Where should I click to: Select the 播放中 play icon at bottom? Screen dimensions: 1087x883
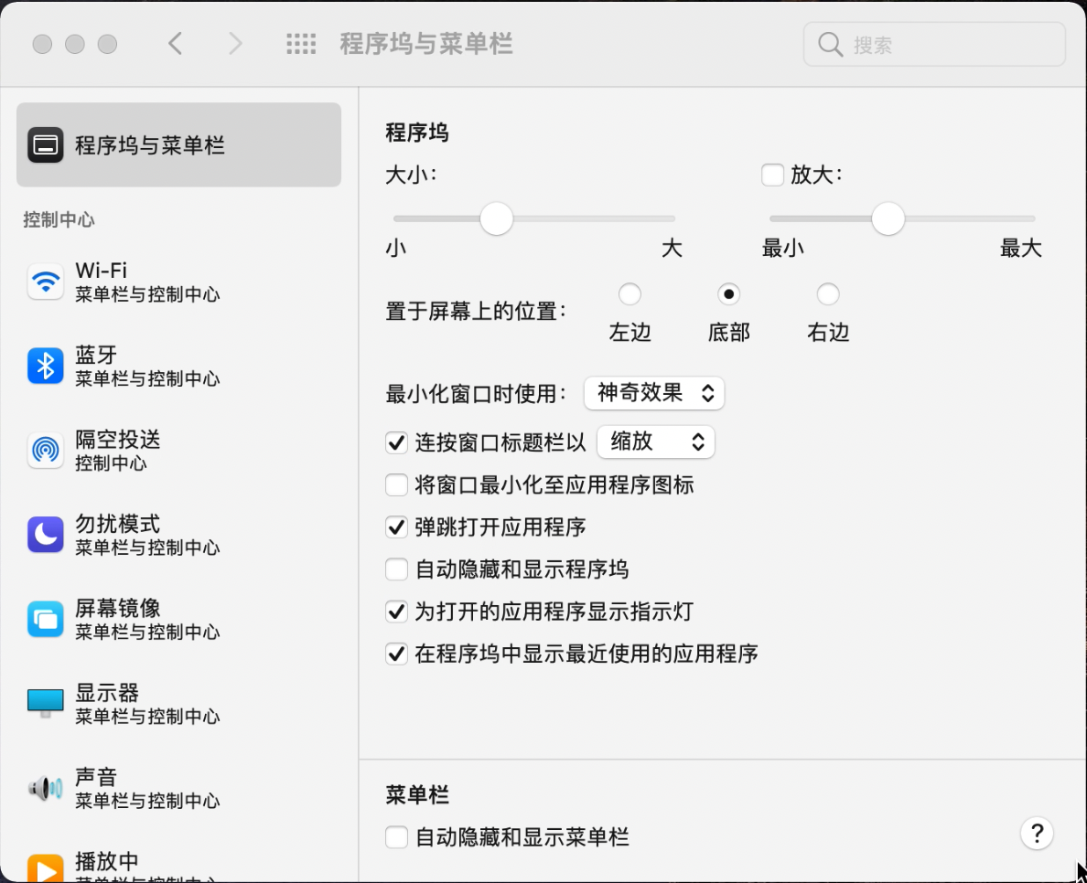click(46, 865)
